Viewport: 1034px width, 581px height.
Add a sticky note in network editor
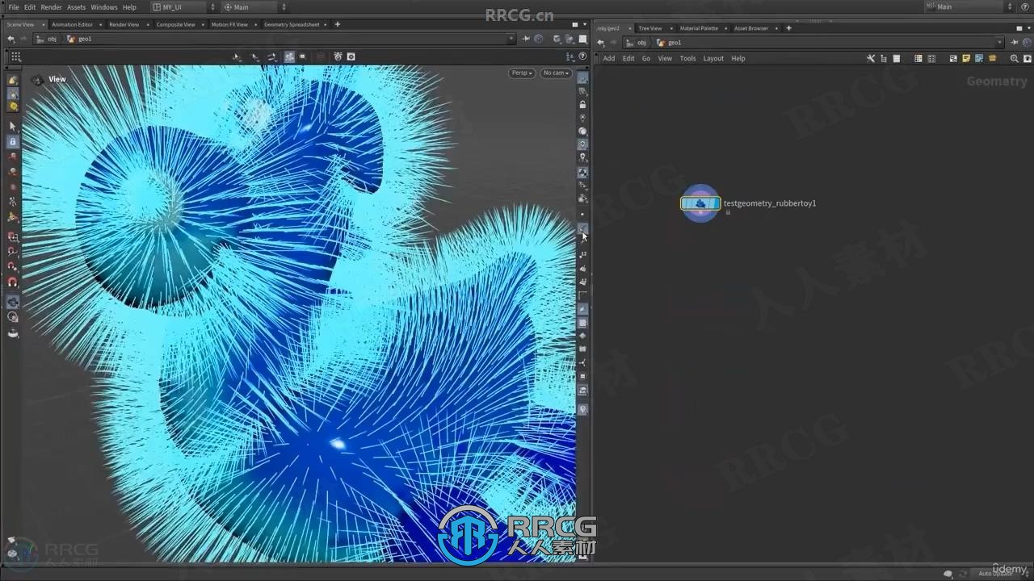965,58
